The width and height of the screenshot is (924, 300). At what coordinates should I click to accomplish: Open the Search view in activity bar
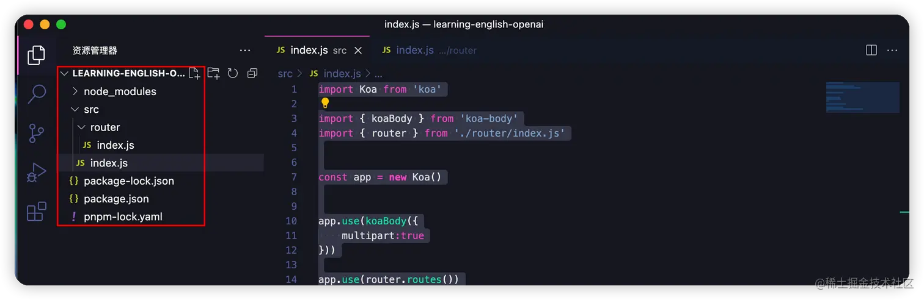click(36, 94)
